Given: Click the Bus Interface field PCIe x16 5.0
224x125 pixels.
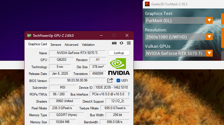Looking at the screenshot, I should pyautogui.click(x=108, y=94).
